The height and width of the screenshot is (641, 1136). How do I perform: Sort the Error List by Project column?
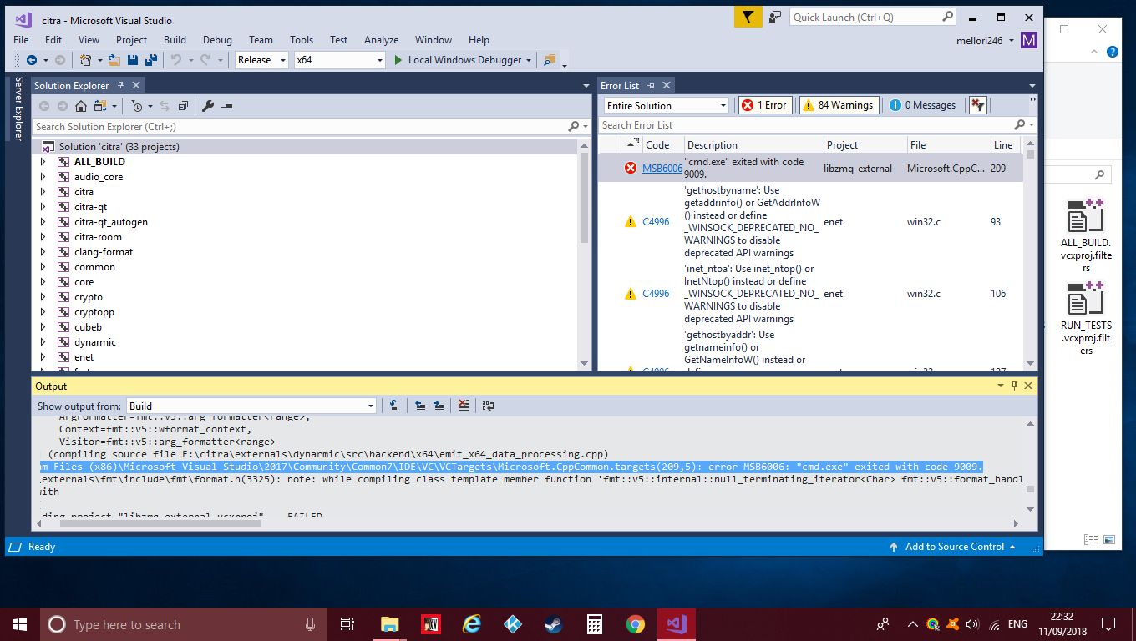865,144
